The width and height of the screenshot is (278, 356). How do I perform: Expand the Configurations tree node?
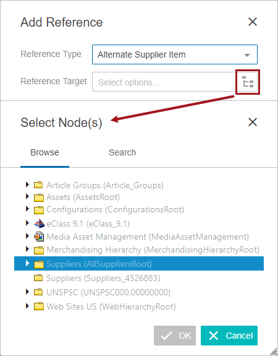[27, 209]
